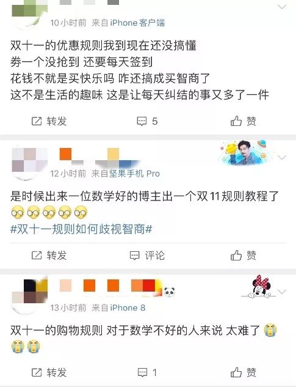Open comments on post with 1 reply
Screen dimensions: 296x387
tap(147, 372)
